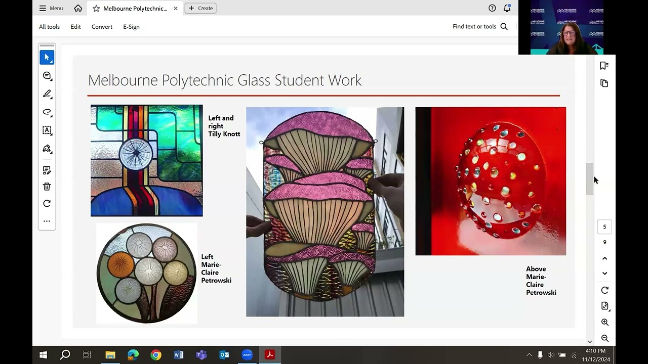The height and width of the screenshot is (364, 648).
Task: Open more tools ellipsis in toolbar
Action: [x=47, y=221]
